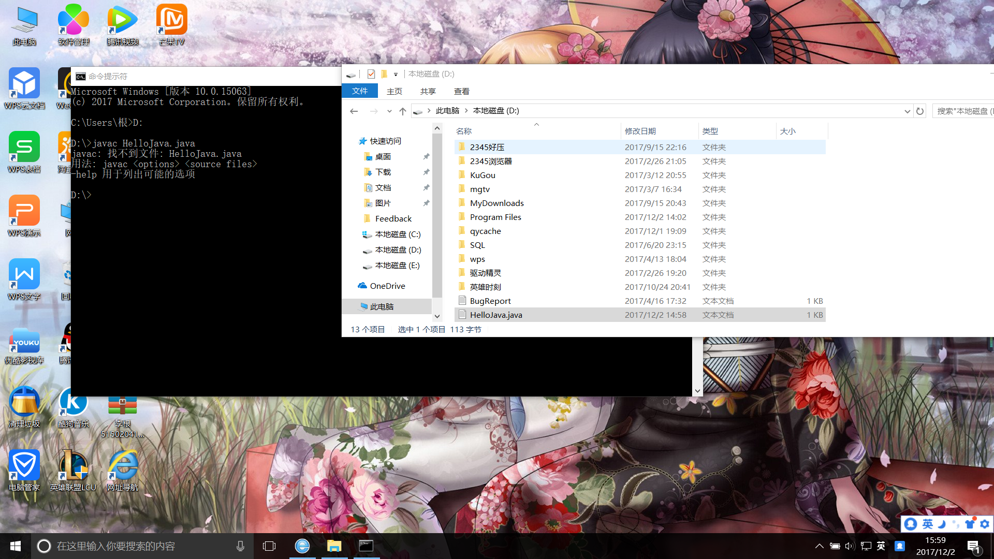Click the microphone icon in search box
The height and width of the screenshot is (559, 994).
click(x=240, y=546)
